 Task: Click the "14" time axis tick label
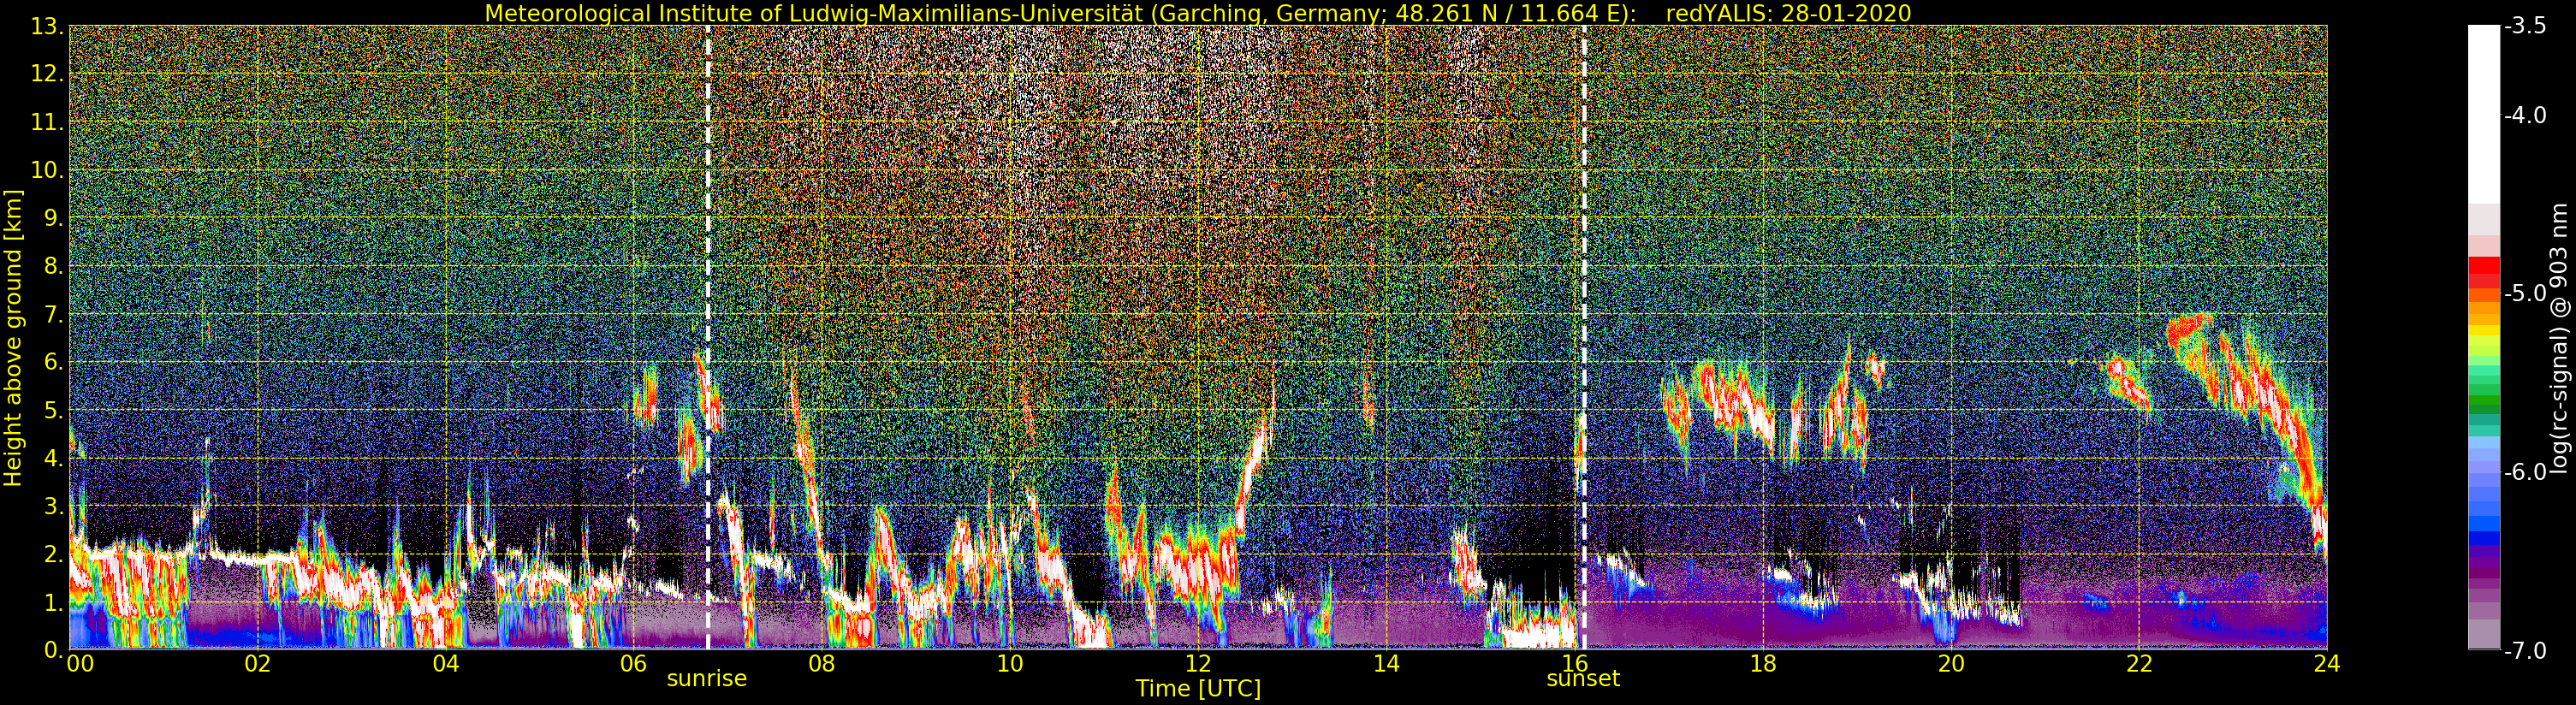[1386, 663]
